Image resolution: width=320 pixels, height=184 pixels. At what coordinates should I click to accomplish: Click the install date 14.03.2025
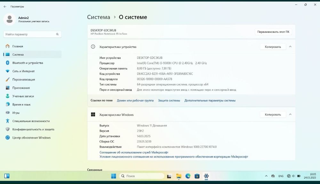(x=144, y=136)
